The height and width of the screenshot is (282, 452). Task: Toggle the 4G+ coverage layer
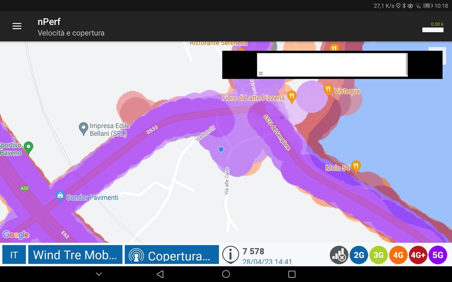click(x=418, y=255)
